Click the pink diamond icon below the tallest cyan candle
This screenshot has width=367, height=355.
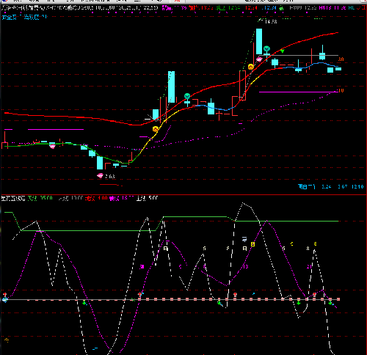pyautogui.click(x=259, y=59)
